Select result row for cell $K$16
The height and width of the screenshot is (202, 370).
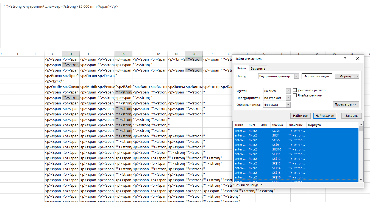pos(296,177)
